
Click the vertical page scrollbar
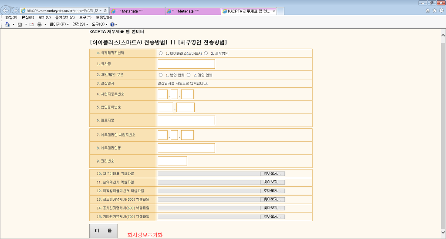point(443,130)
